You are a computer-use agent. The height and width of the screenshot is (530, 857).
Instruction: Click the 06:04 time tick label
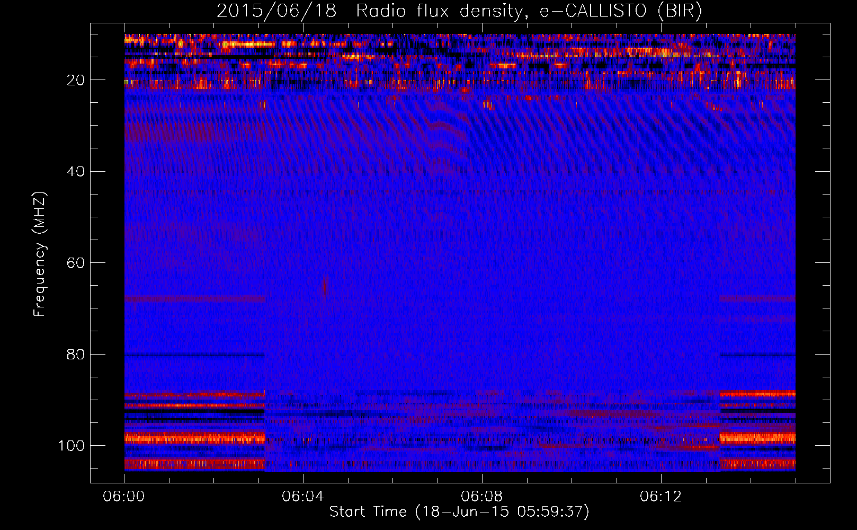point(303,497)
